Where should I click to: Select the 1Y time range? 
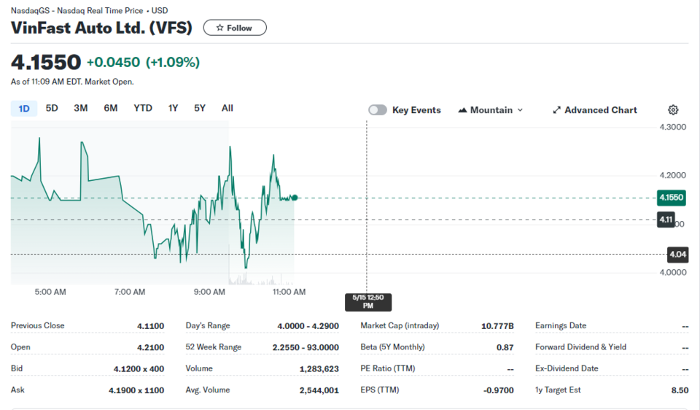pyautogui.click(x=174, y=108)
